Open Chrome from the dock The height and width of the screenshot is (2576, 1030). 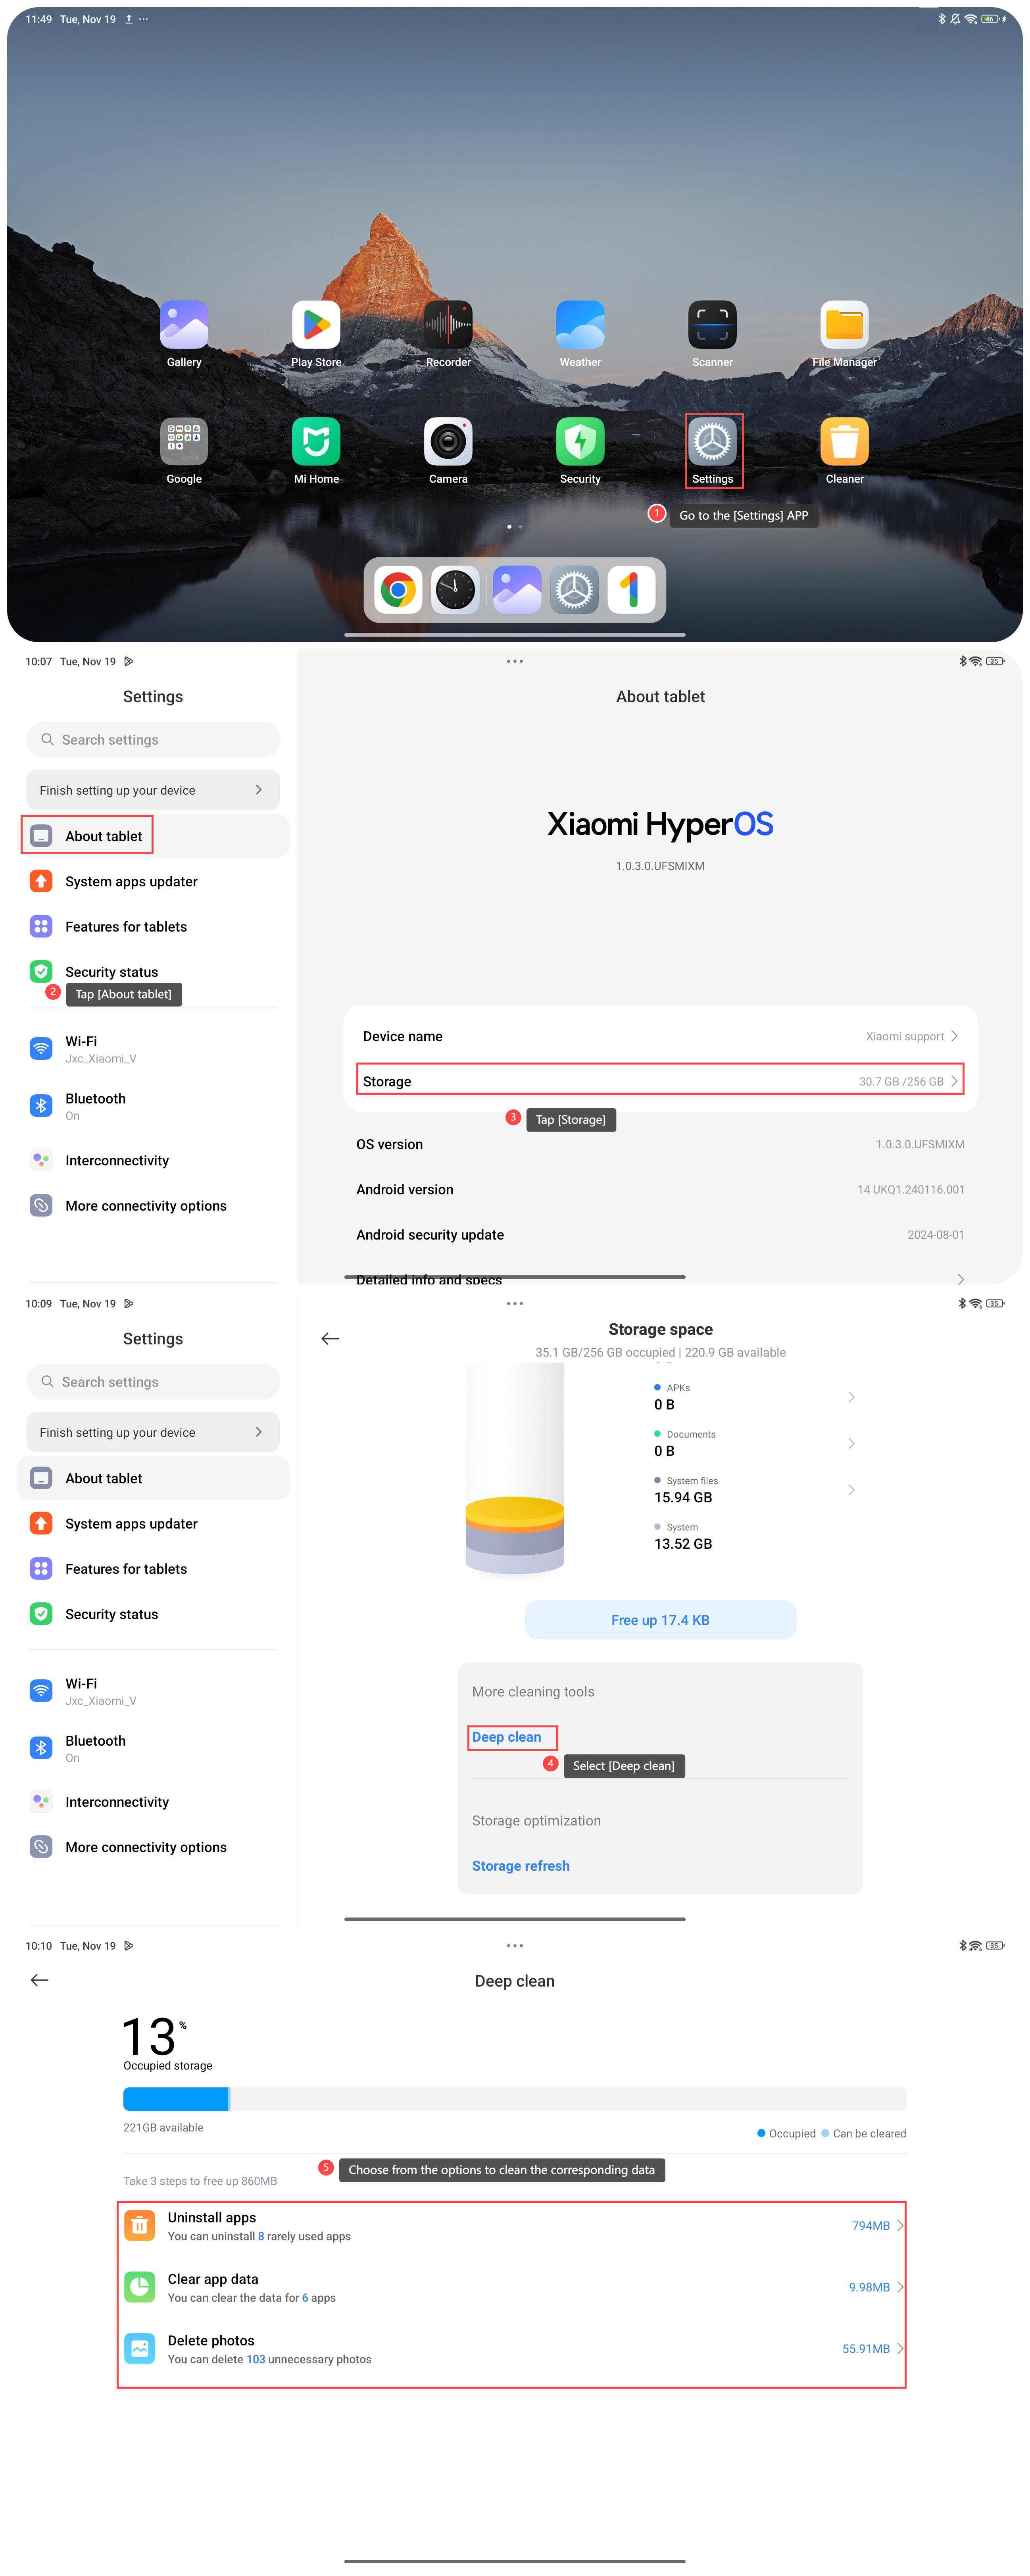coord(398,590)
